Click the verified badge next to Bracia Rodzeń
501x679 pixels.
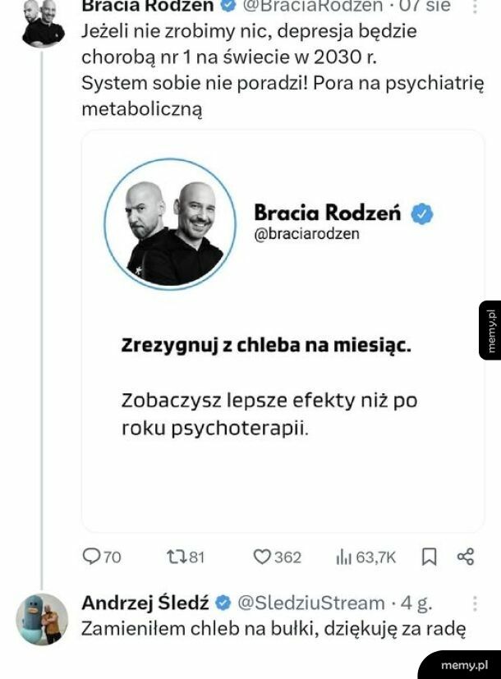(x=228, y=5)
